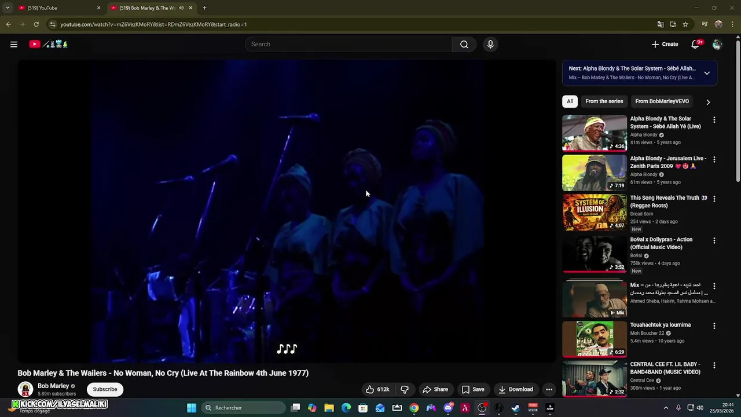Dislike the video with thumbs down
This screenshot has width=741, height=417.
pos(405,389)
